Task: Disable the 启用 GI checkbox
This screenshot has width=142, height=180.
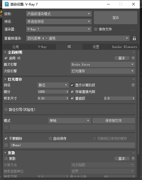Action: click(6, 58)
